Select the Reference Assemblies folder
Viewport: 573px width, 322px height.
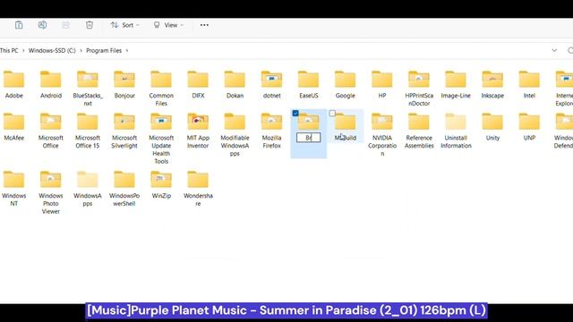(419, 131)
